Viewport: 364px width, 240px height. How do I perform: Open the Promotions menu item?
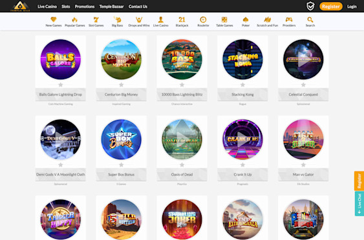tap(85, 6)
